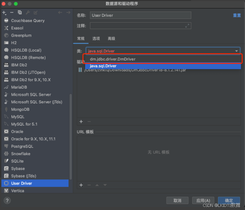
Task: Expand the comment field with the arrows icon
Action: [187, 26]
